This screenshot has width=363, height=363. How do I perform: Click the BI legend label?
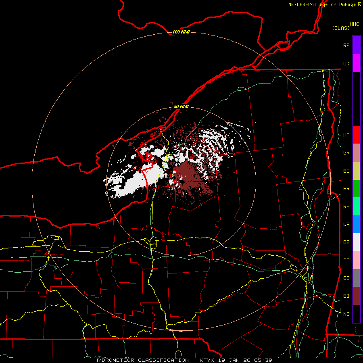(x=346, y=296)
